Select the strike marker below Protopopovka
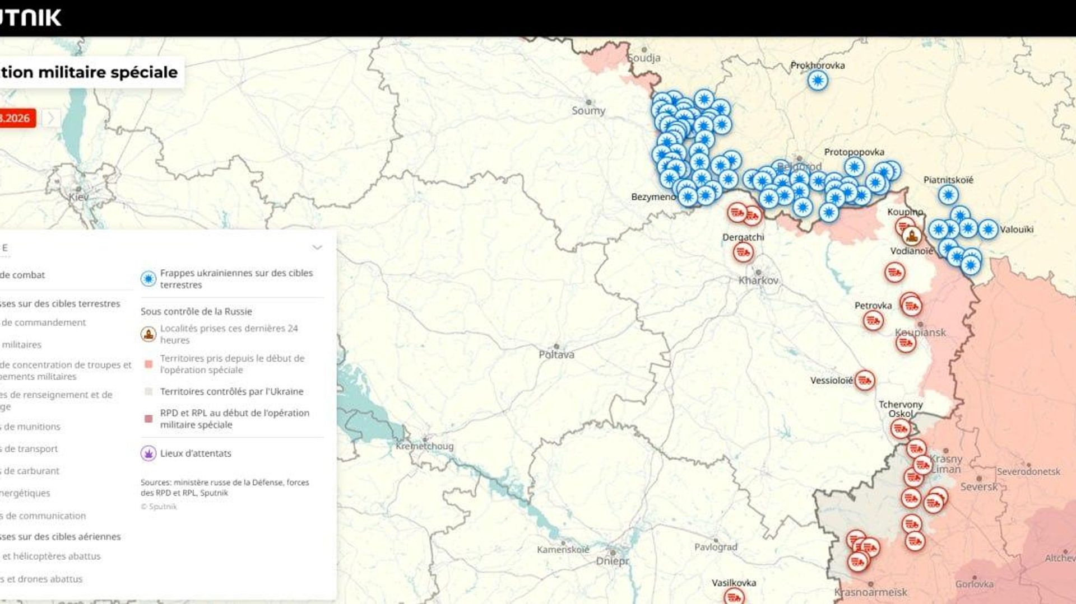The width and height of the screenshot is (1076, 604). (x=854, y=167)
